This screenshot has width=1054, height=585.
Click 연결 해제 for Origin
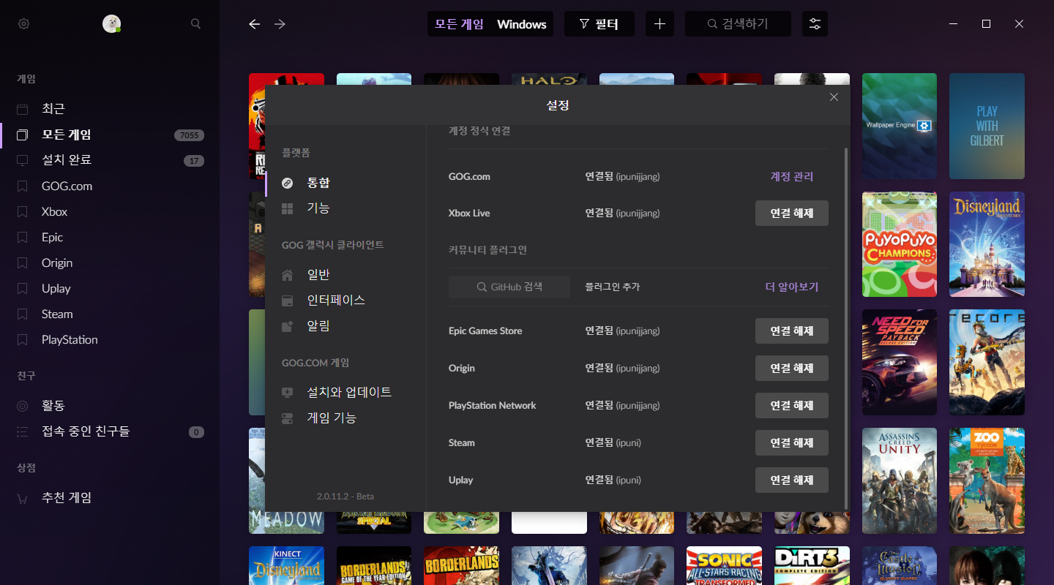pos(792,369)
